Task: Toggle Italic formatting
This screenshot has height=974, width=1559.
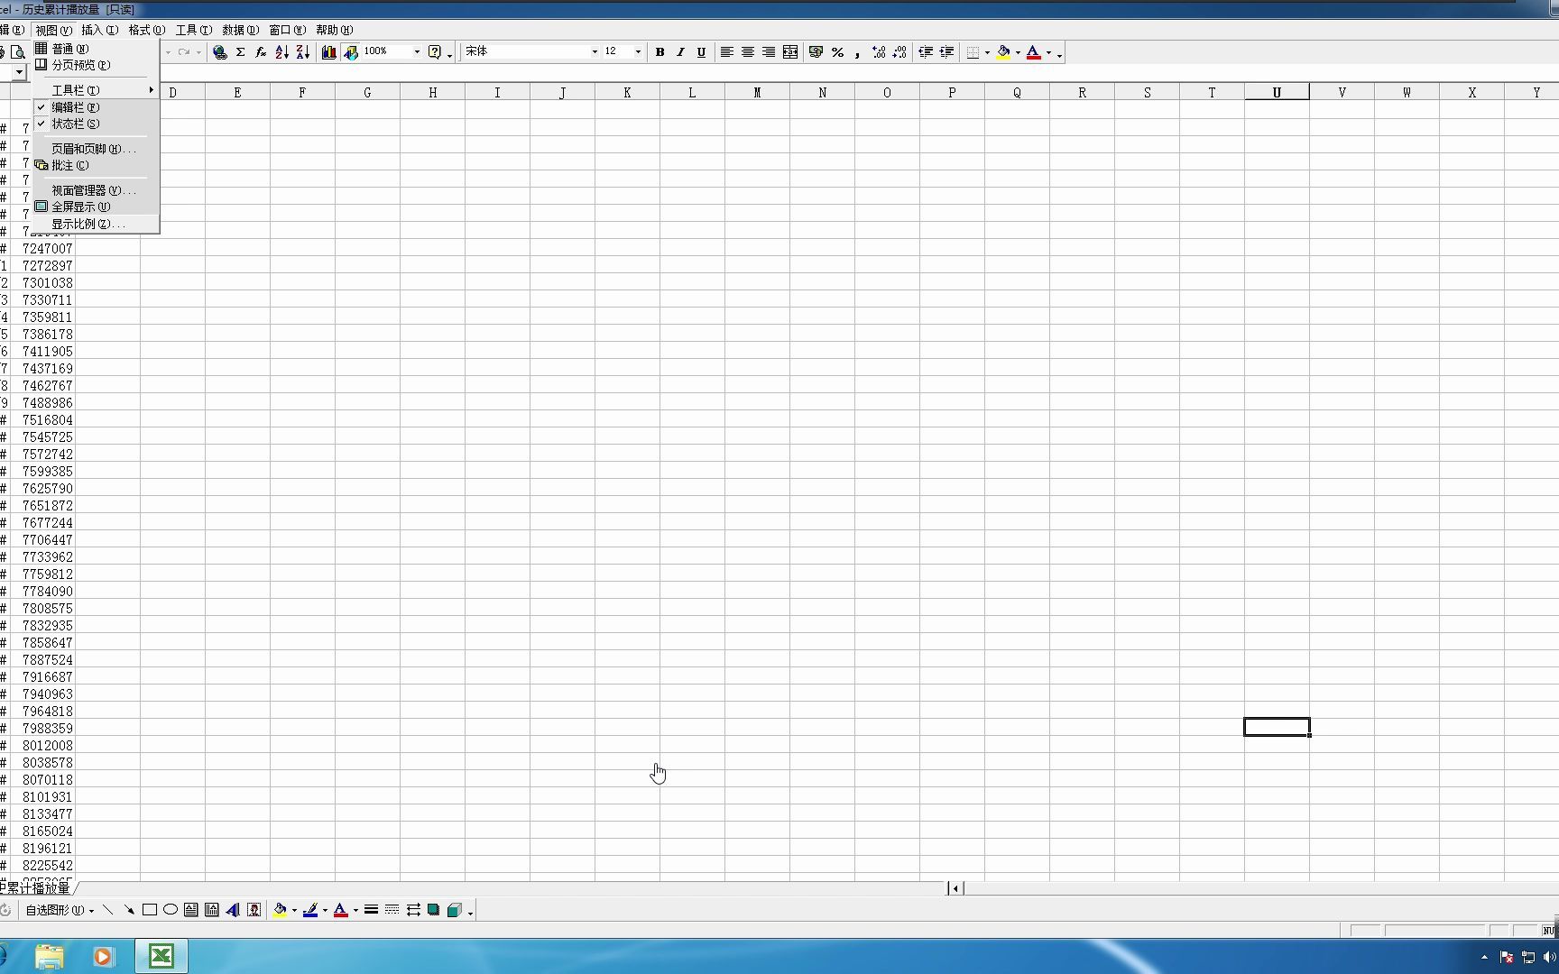Action: click(x=680, y=52)
